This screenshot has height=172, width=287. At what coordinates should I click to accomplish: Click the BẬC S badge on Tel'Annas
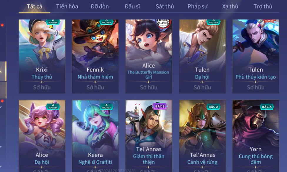pyautogui.click(x=160, y=106)
